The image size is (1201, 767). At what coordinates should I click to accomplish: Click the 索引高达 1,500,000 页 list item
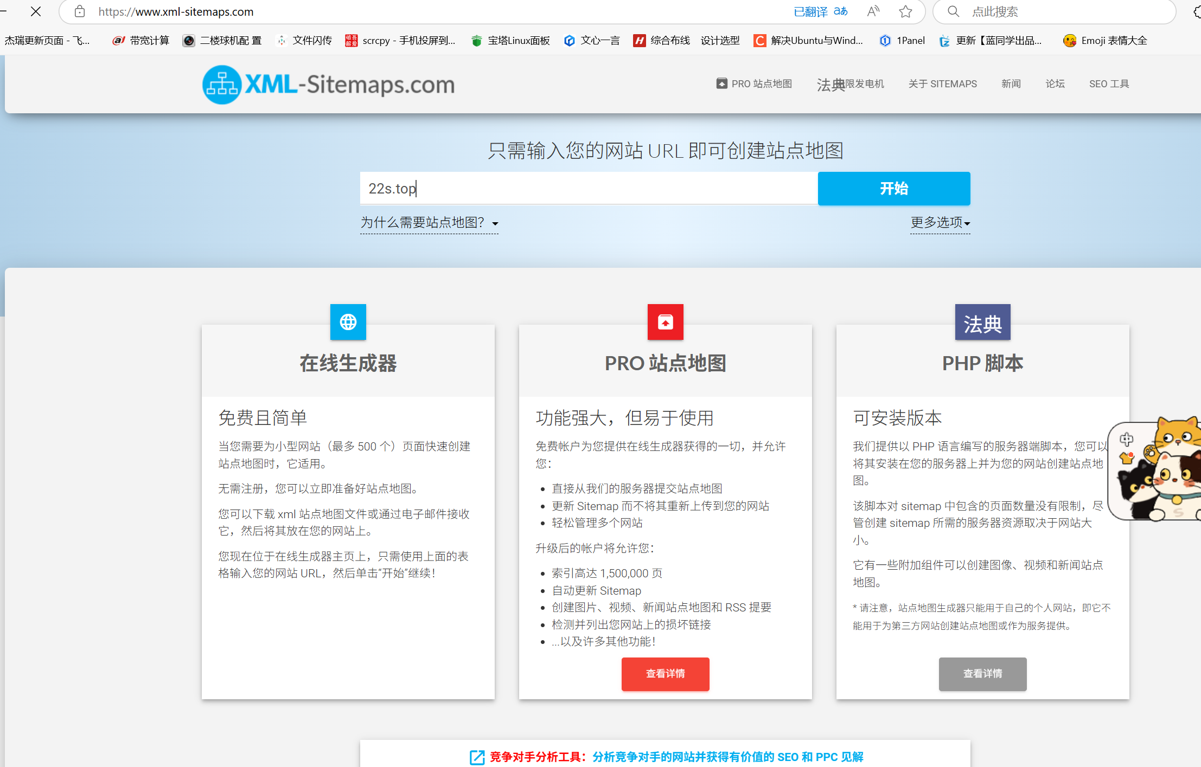(x=607, y=573)
